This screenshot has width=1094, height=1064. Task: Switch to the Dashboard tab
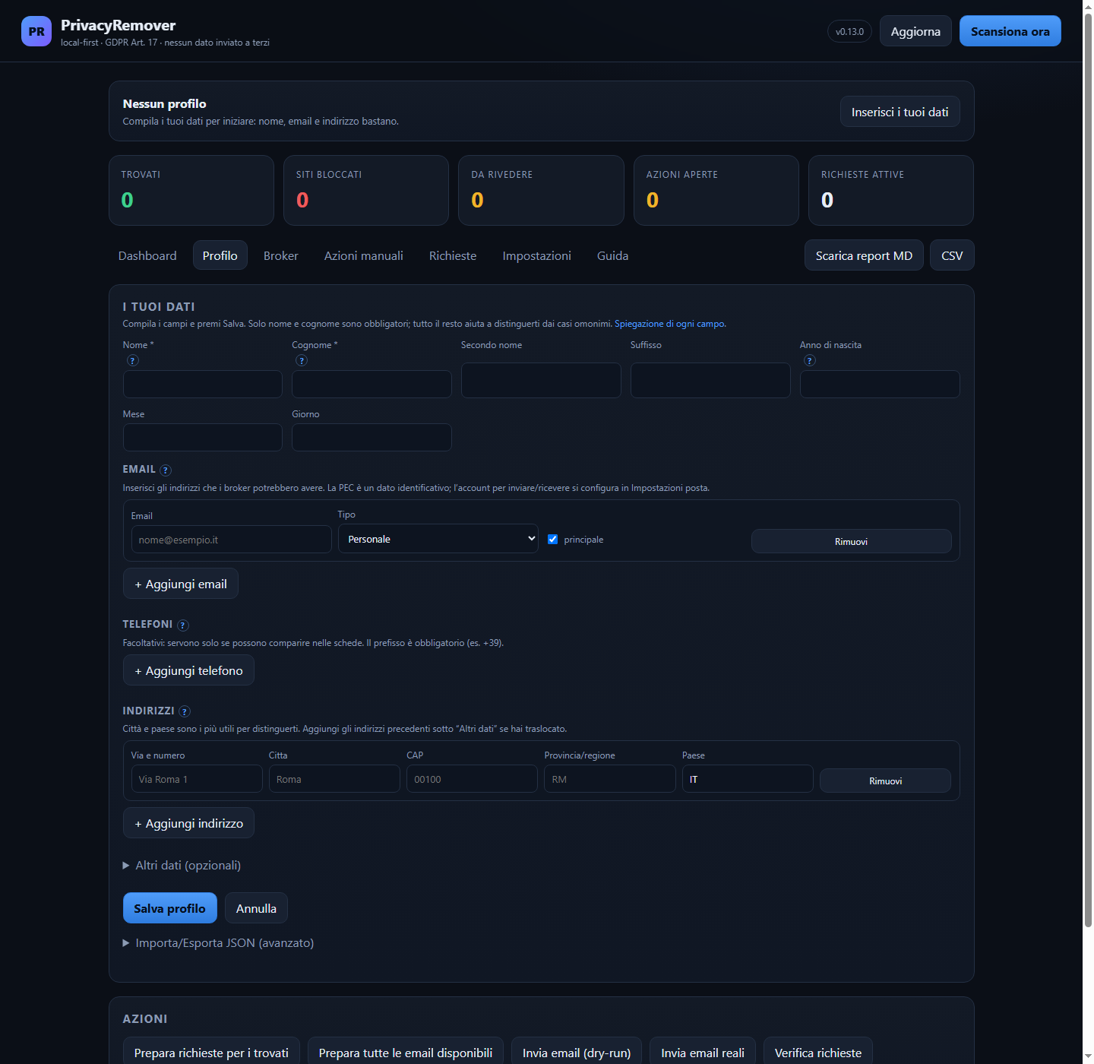point(147,255)
